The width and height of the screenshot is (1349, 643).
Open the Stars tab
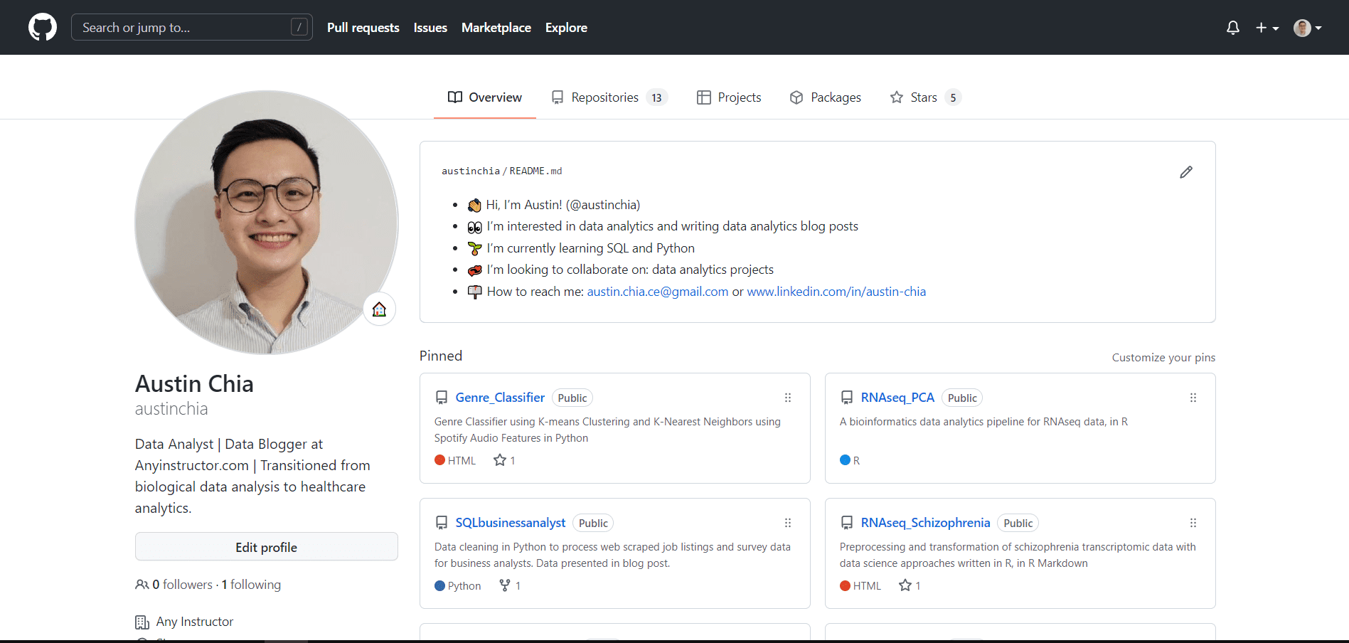pyautogui.click(x=924, y=97)
